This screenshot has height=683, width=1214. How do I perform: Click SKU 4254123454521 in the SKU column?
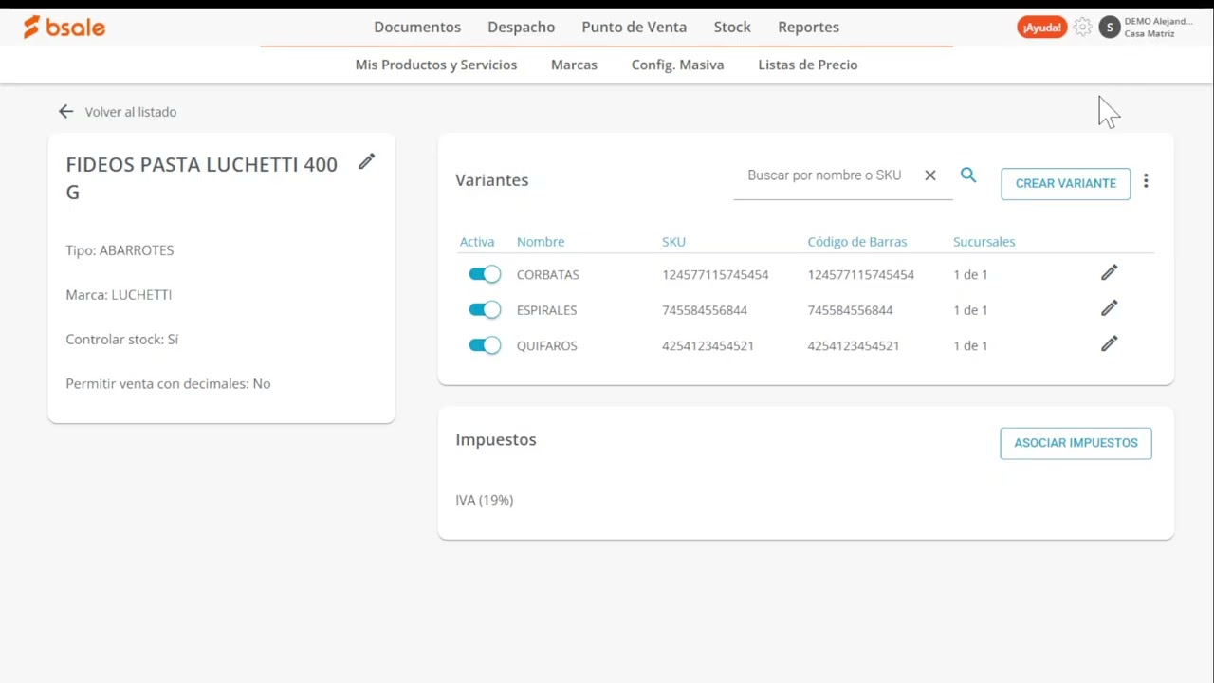coord(708,345)
